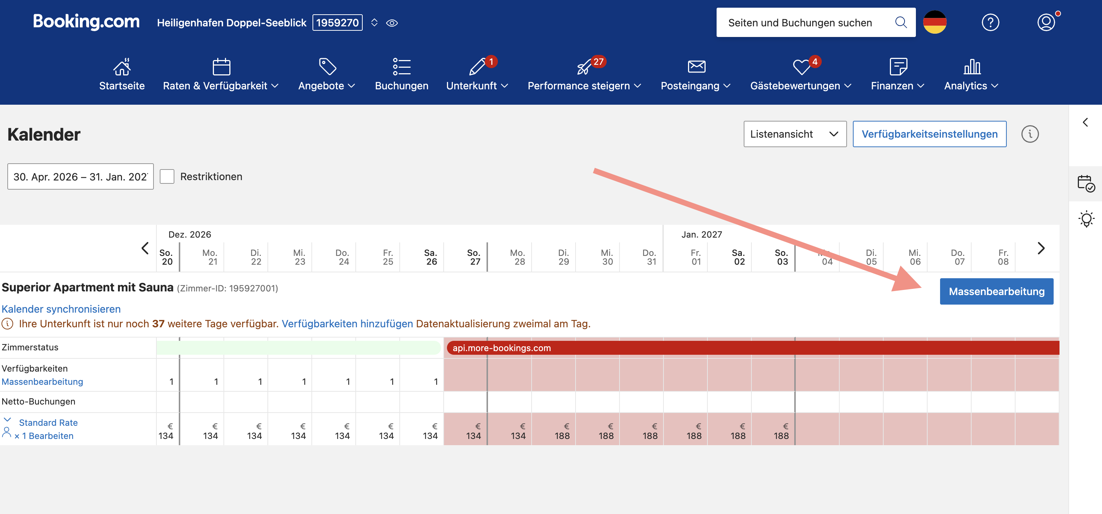Open the Buchungen list icon
This screenshot has height=514, width=1102.
tap(401, 66)
